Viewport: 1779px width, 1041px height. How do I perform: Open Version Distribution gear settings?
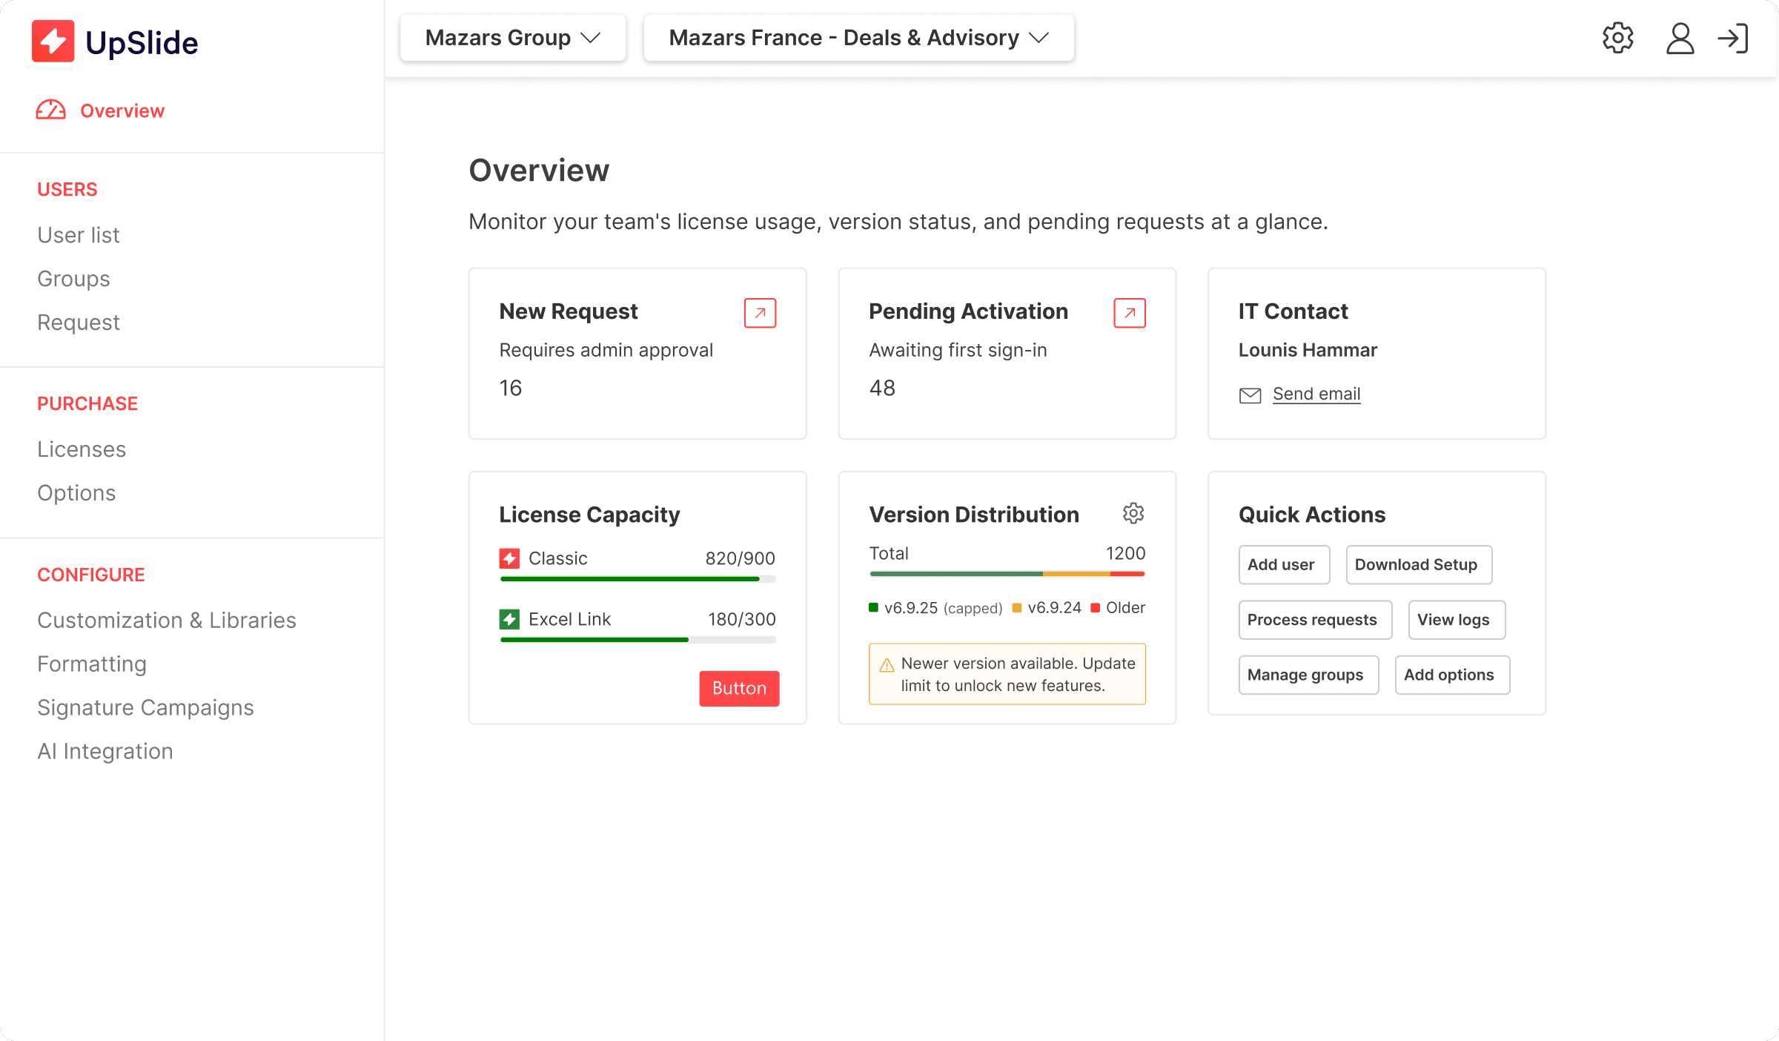coord(1133,513)
